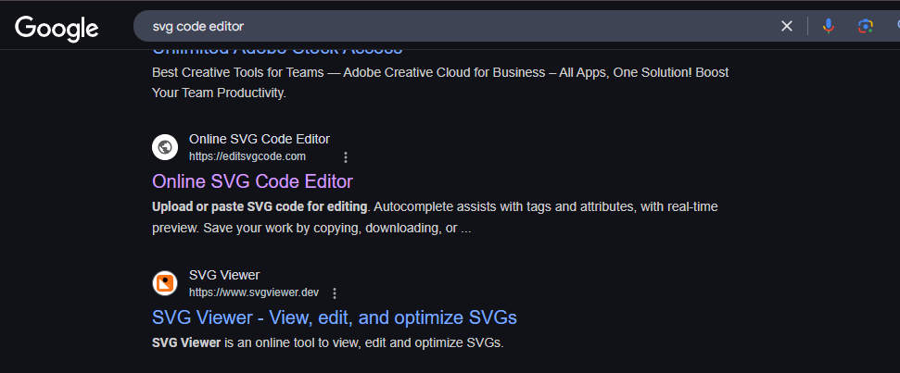Open the Online SVG Code Editor result link
Image resolution: width=900 pixels, height=373 pixels.
coord(252,181)
